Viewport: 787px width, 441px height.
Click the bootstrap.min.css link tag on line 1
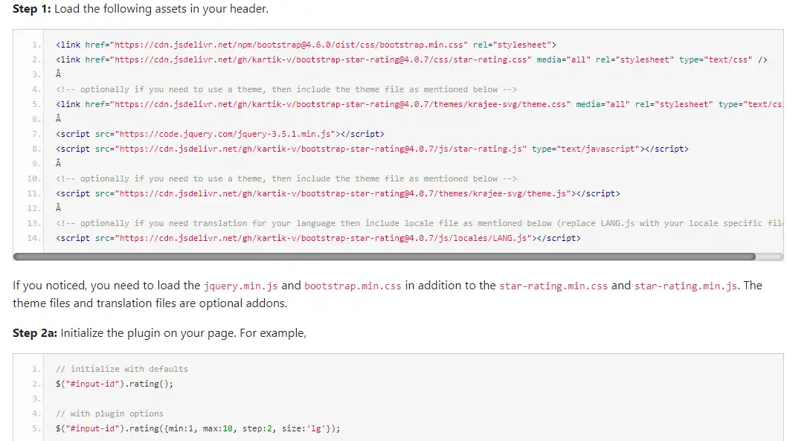click(306, 45)
